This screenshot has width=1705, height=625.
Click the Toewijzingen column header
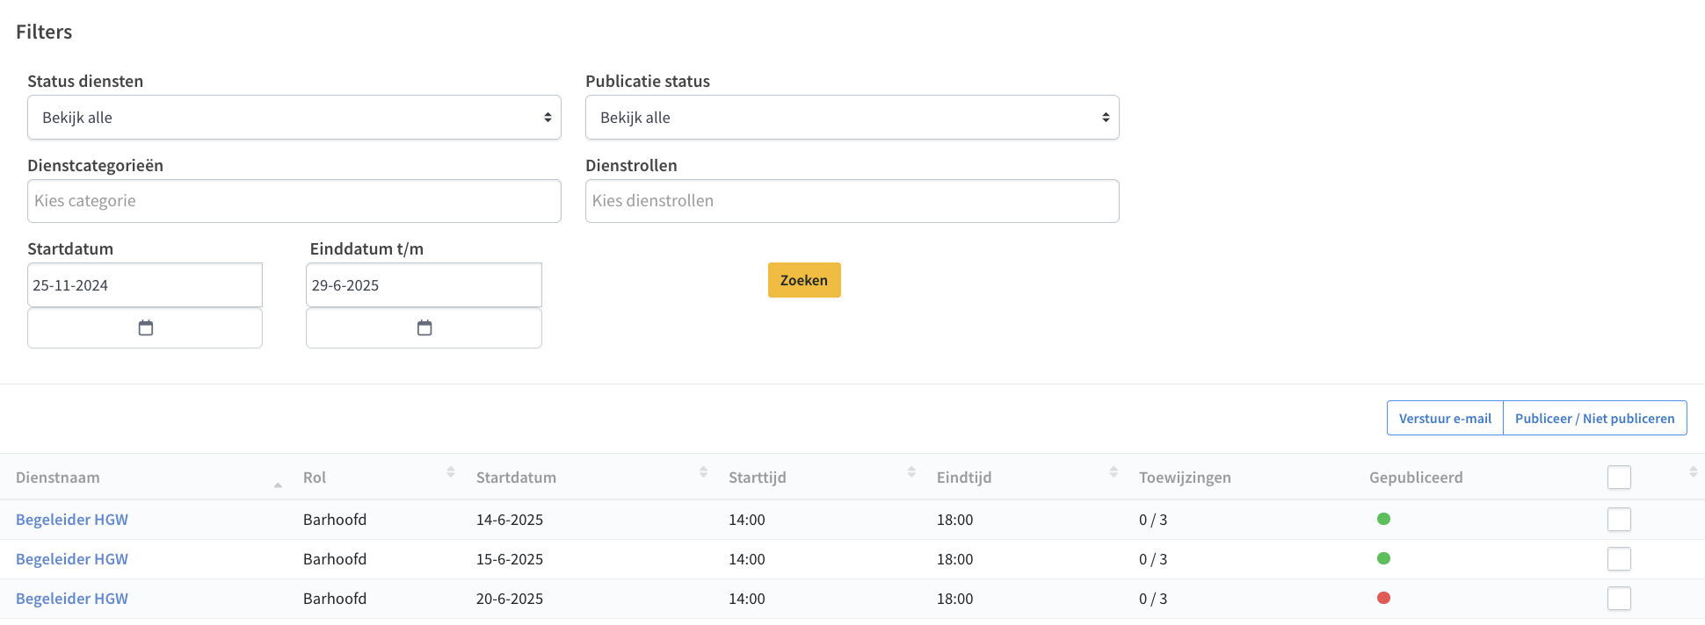1185,478
